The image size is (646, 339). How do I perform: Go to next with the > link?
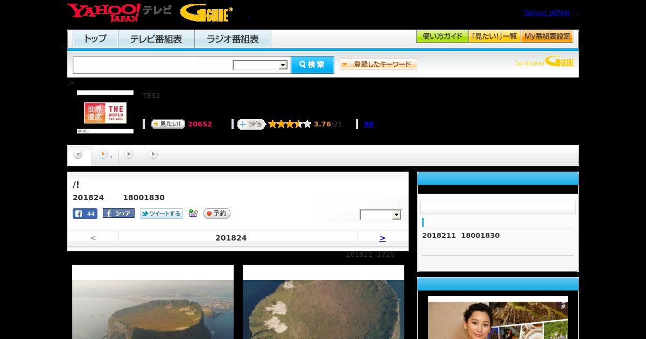point(382,238)
